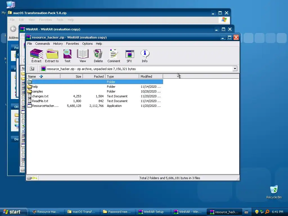The image size is (288, 216).
Task: Select the ResourceHacker application icon
Action: [29, 106]
